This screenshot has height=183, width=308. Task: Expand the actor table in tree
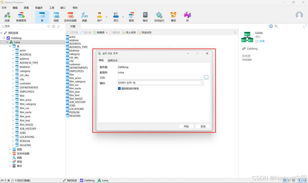pyautogui.click(x=13, y=51)
